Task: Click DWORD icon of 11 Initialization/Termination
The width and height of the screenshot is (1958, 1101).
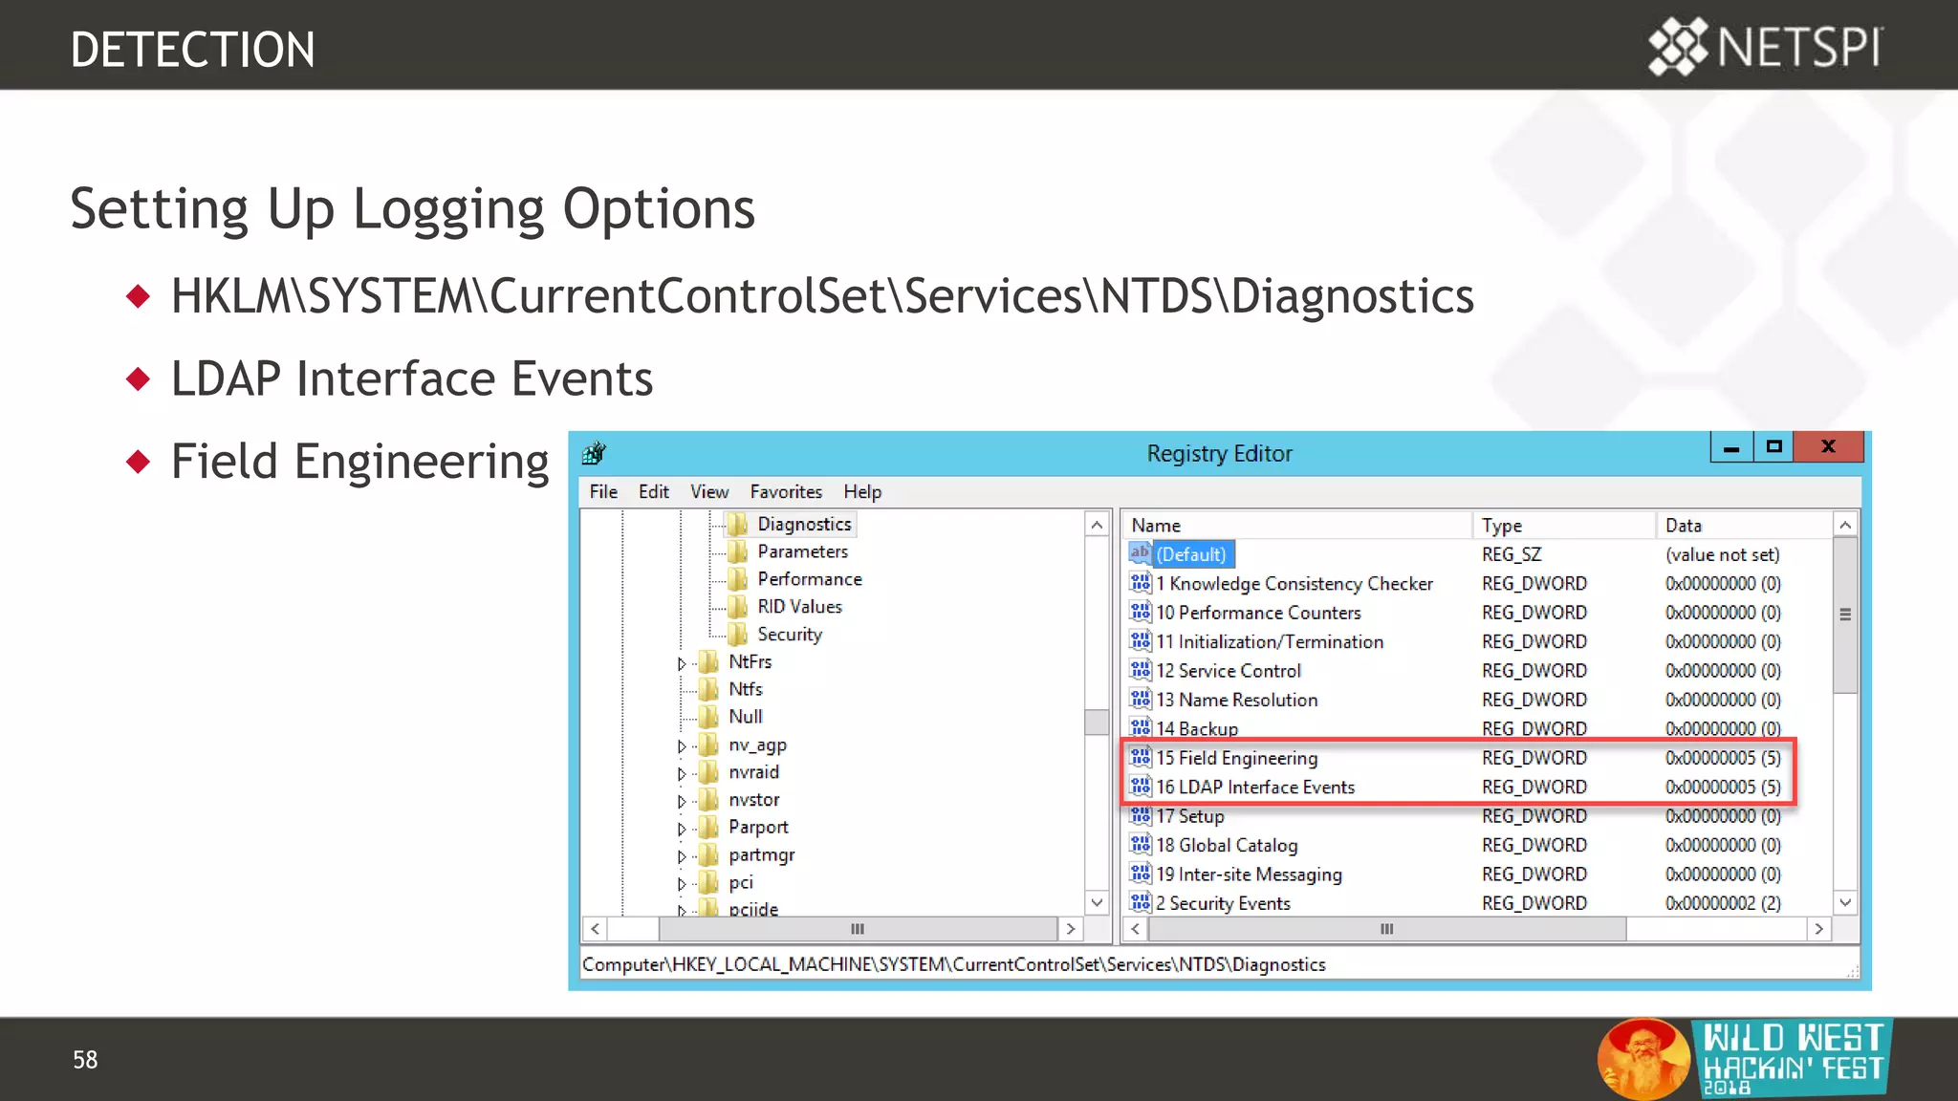Action: [1140, 640]
